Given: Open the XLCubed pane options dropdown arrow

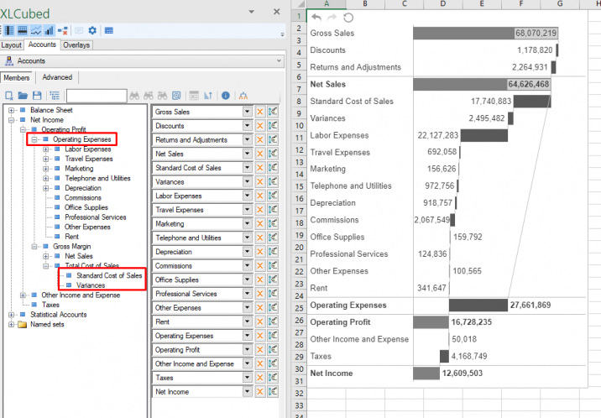Looking at the screenshot, I should point(252,12).
